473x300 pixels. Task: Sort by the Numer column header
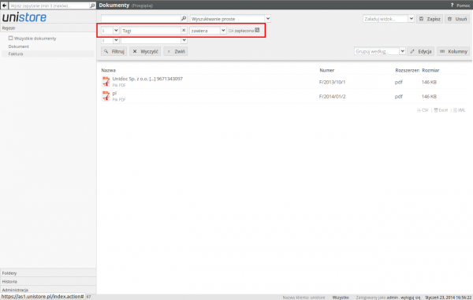coord(326,70)
